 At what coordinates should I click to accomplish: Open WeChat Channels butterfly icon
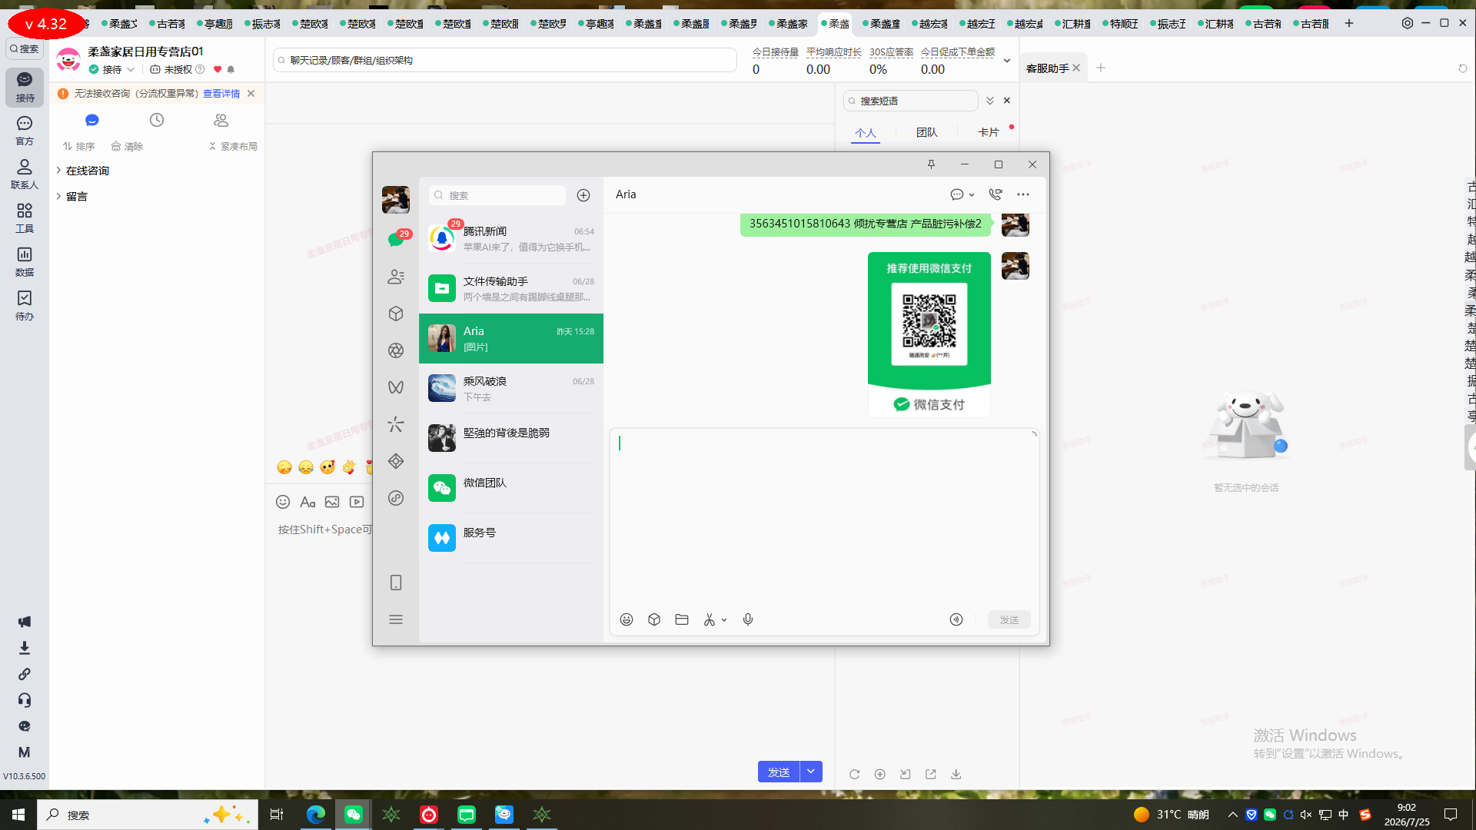point(396,387)
